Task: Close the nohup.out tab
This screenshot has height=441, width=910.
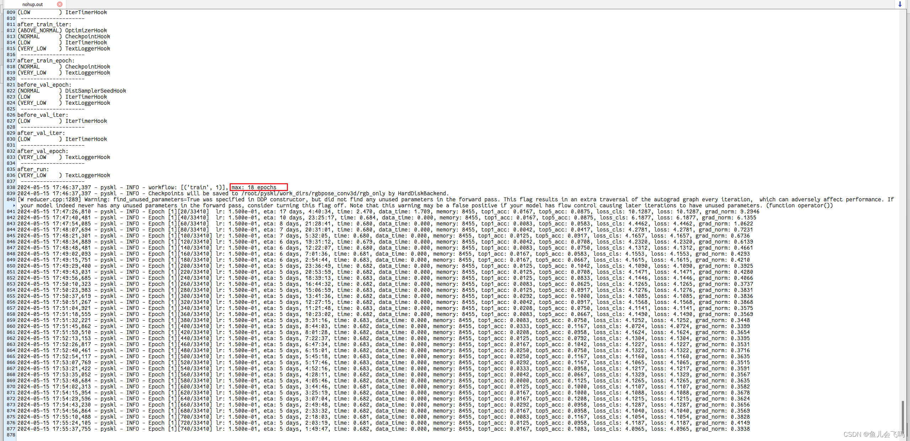Action: [x=60, y=4]
